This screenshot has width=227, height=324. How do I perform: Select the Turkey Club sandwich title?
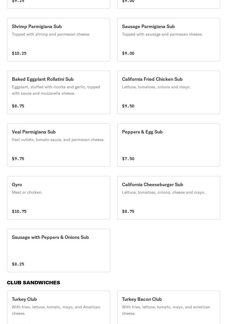(x=24, y=299)
